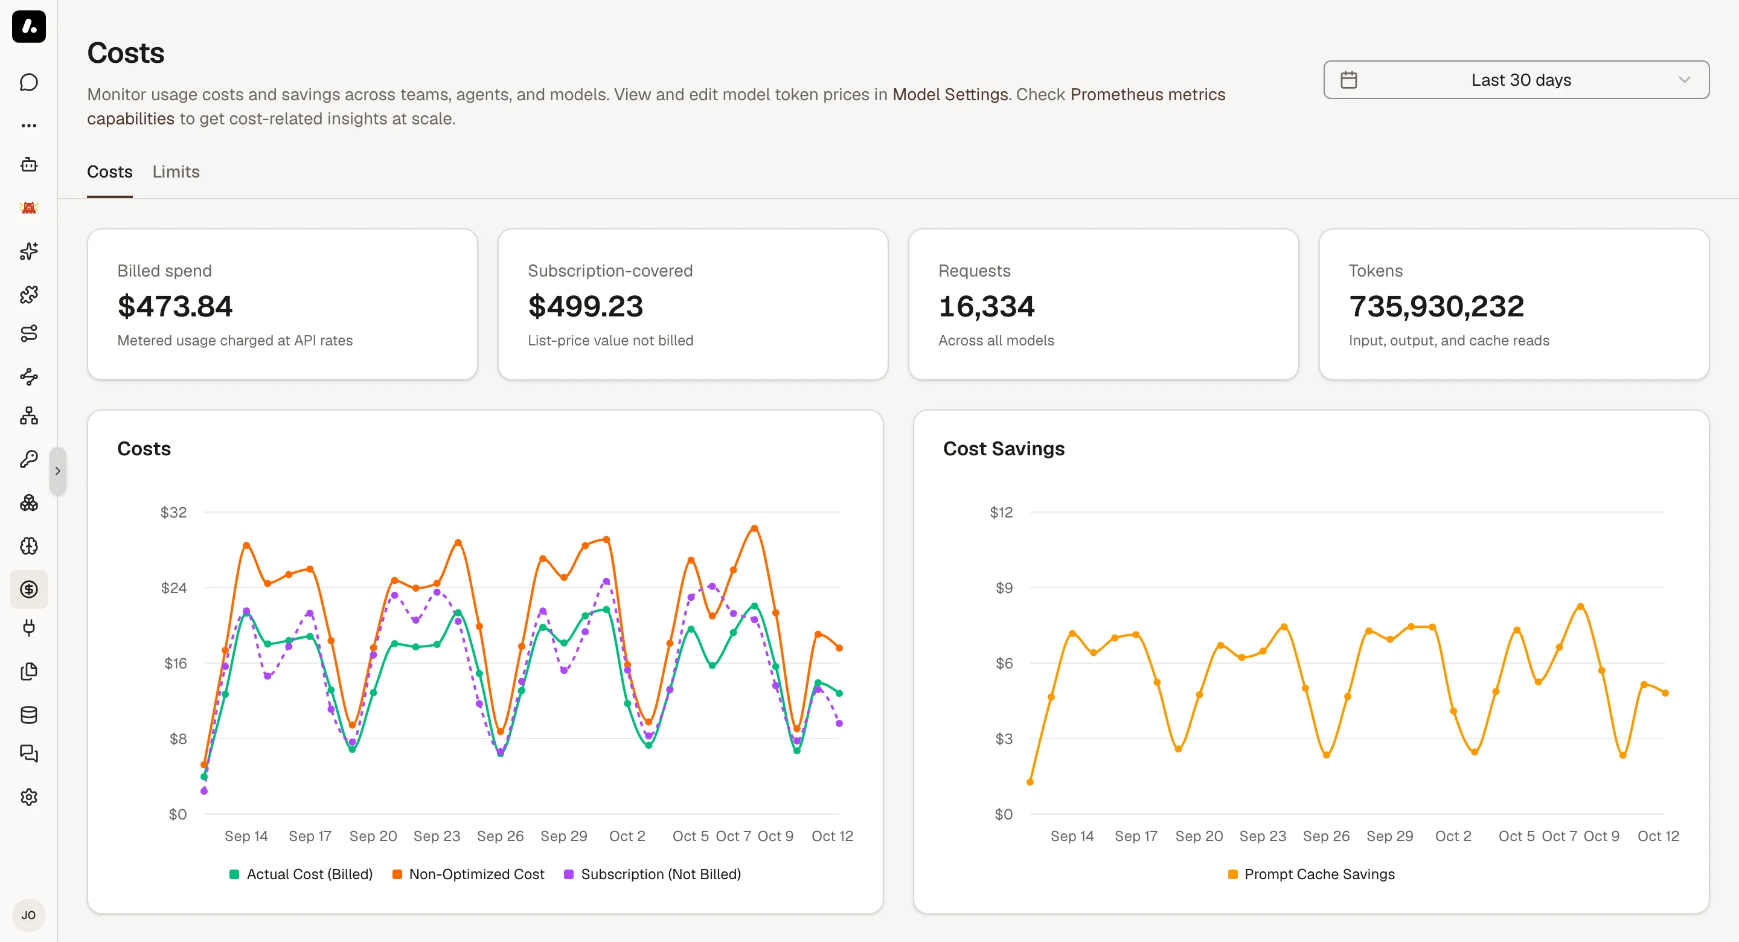Viewport: 1739px width, 942px height.
Task: Open the stacked cubes icon in sidebar
Action: tap(28, 502)
